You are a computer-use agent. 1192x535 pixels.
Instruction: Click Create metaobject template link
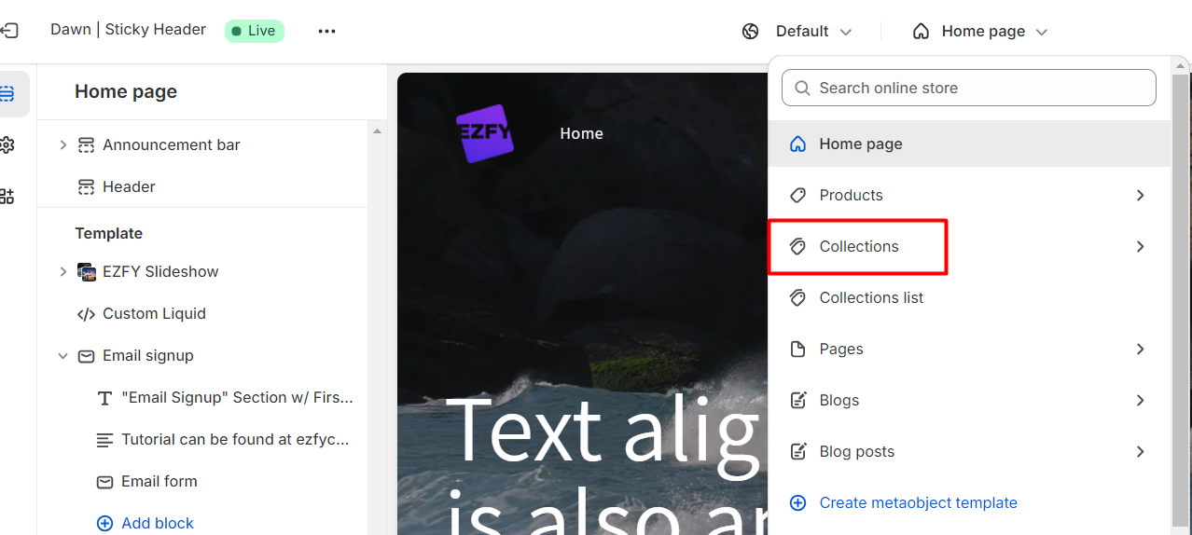pyautogui.click(x=918, y=502)
